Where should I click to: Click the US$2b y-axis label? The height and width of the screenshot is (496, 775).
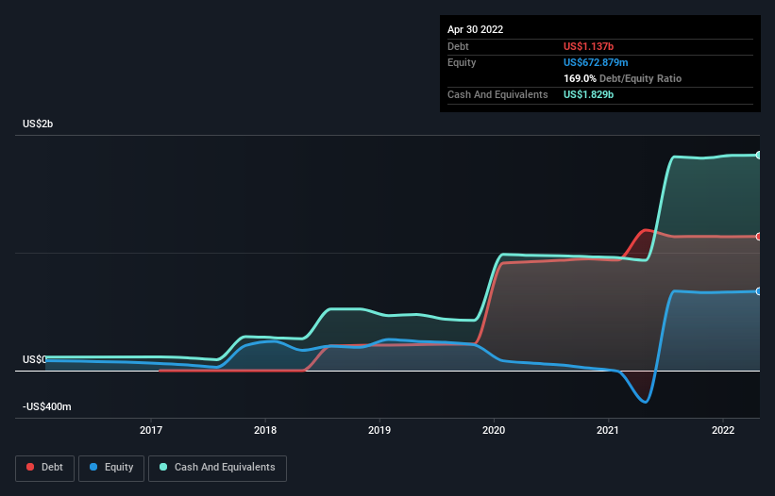tap(38, 124)
